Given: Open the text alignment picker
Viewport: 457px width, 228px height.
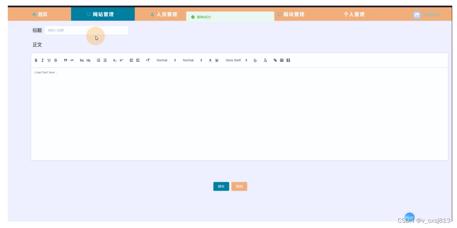Looking at the screenshot, I should 255,60.
